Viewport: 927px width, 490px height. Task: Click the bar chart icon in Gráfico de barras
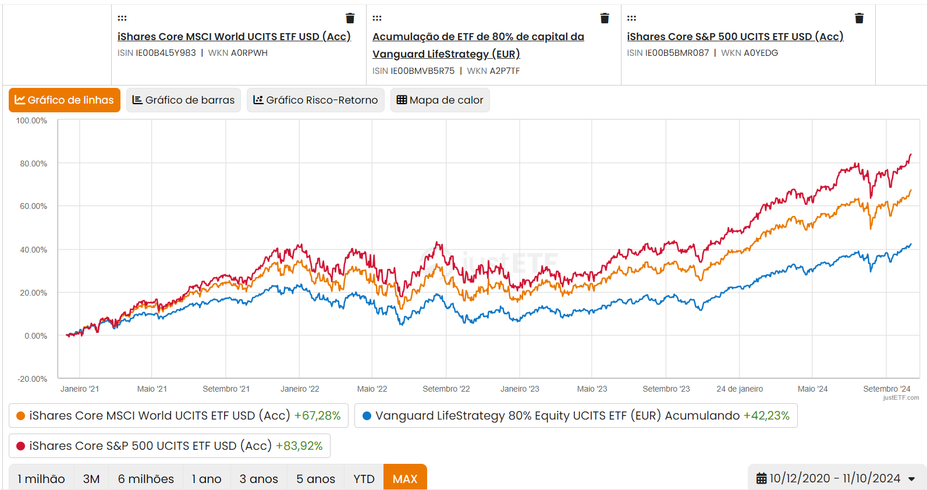[137, 100]
